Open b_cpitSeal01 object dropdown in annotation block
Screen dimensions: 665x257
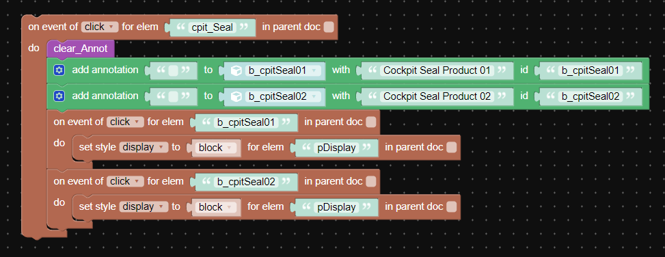pos(284,70)
